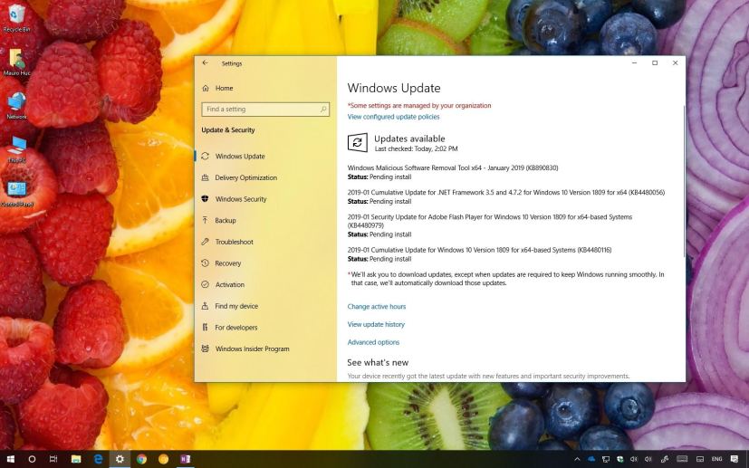Open the touch keyboard tray icon

coord(682,460)
